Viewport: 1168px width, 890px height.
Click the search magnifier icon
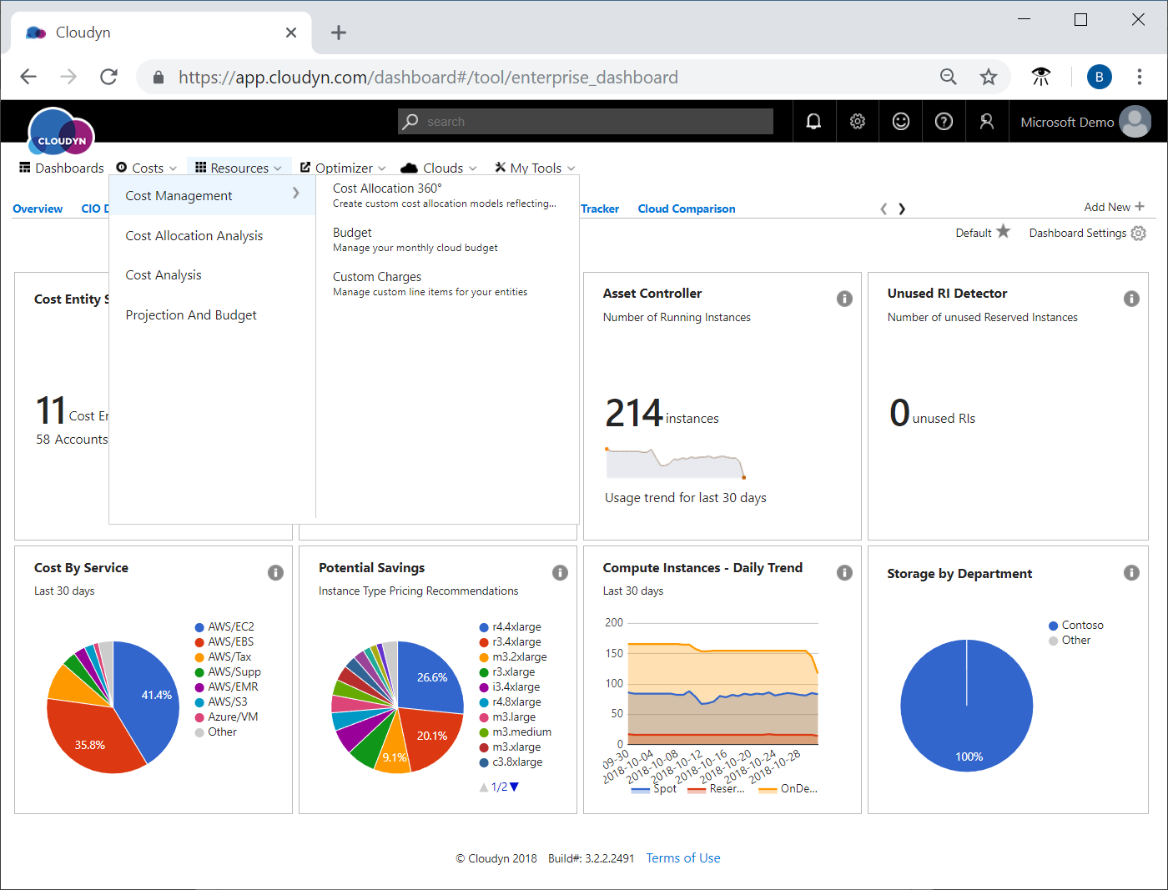tap(410, 122)
